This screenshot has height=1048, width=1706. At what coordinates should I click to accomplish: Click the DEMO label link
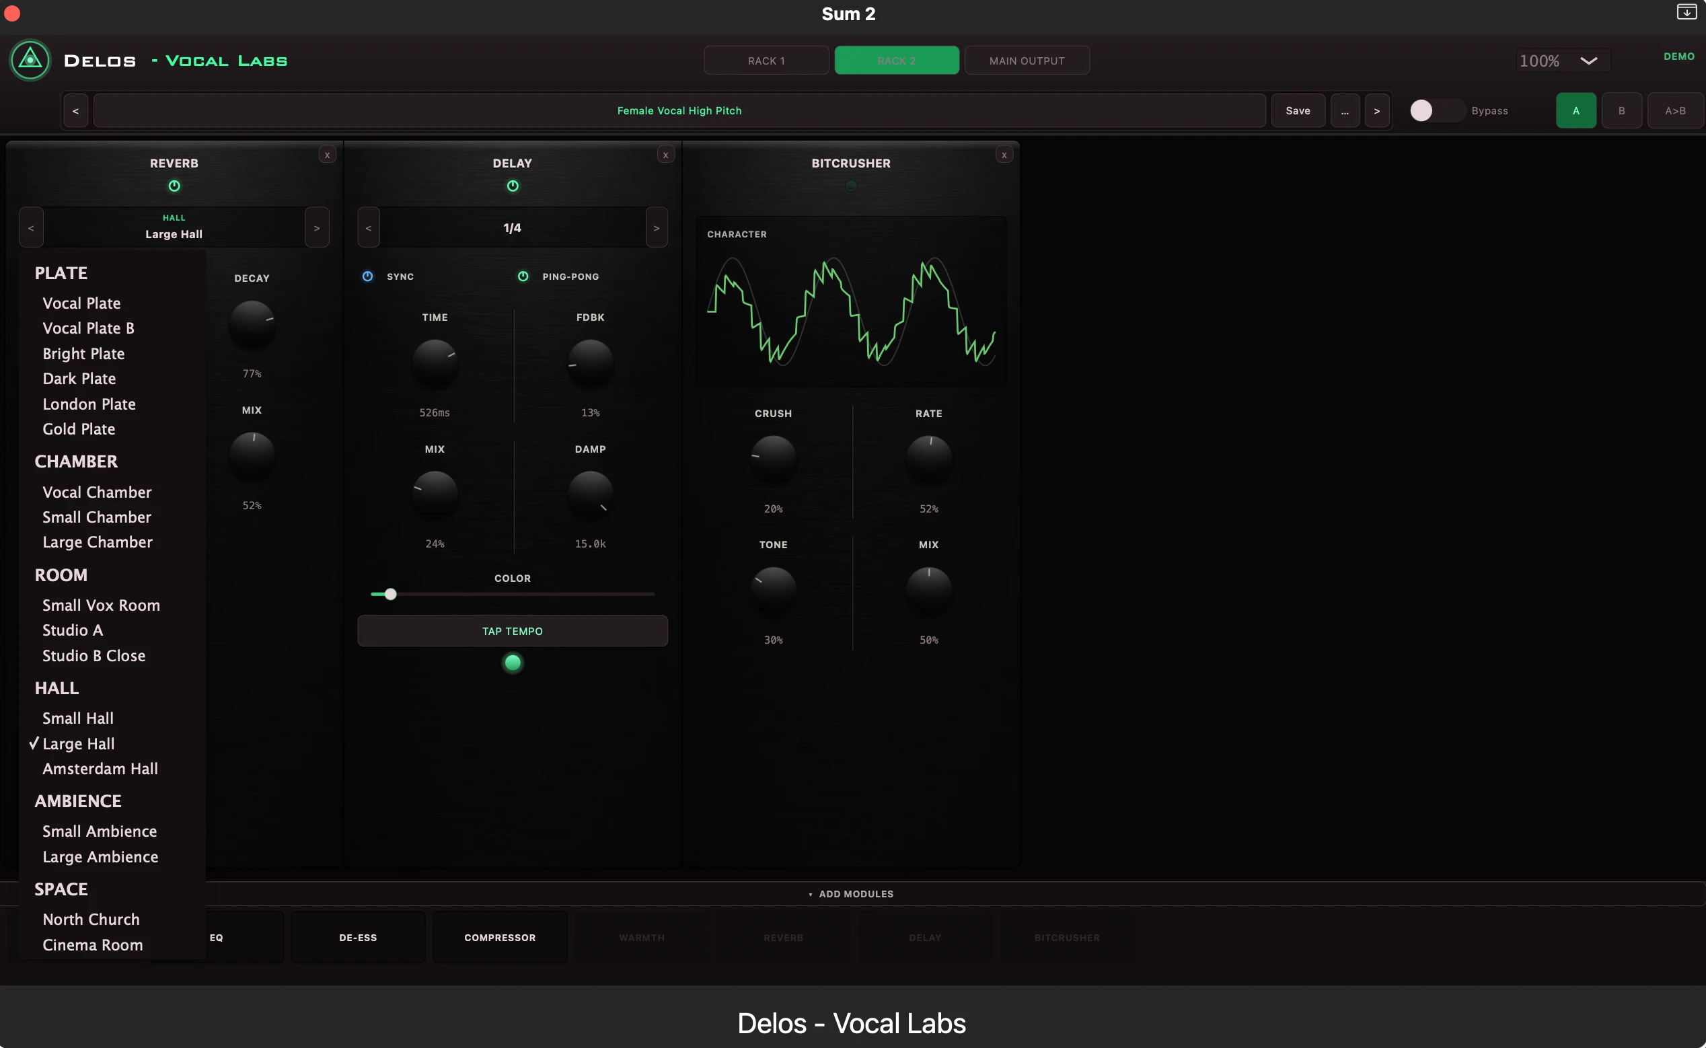(1679, 57)
